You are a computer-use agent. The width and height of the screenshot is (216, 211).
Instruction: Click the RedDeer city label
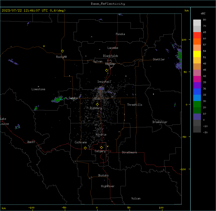coord(110,64)
